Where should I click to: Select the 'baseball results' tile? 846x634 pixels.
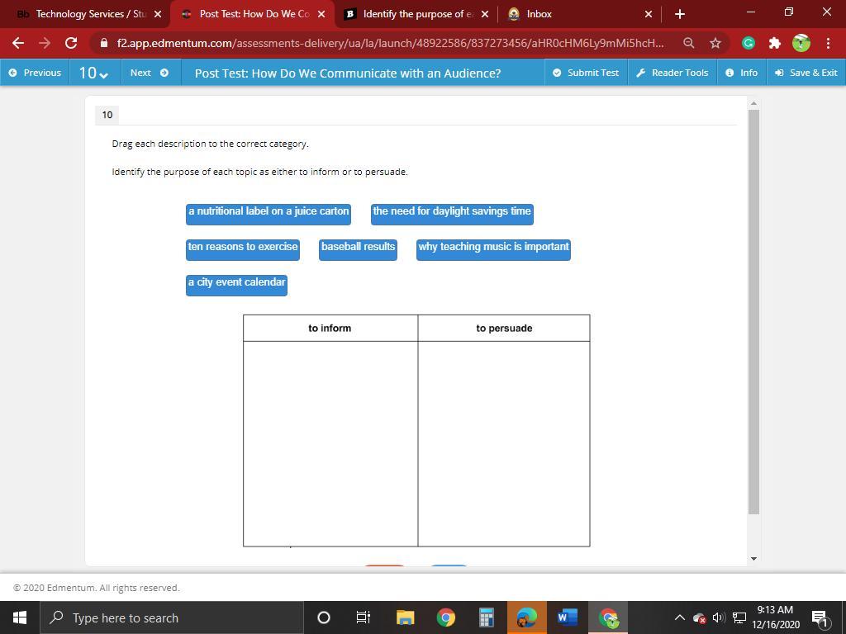(358, 248)
